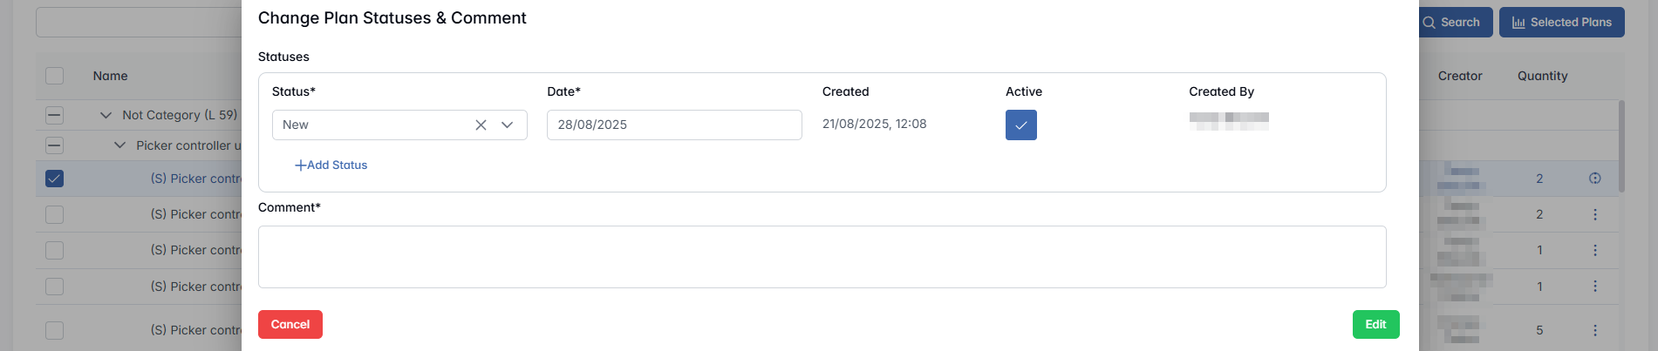Open three-dot menu for second quantity 2 row
The image size is (1658, 351).
(x=1594, y=214)
